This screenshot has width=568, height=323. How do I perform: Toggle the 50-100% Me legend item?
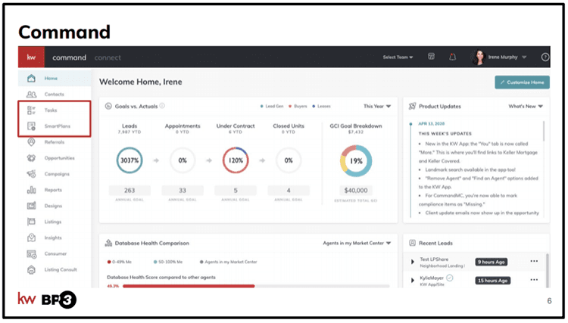[x=168, y=262]
